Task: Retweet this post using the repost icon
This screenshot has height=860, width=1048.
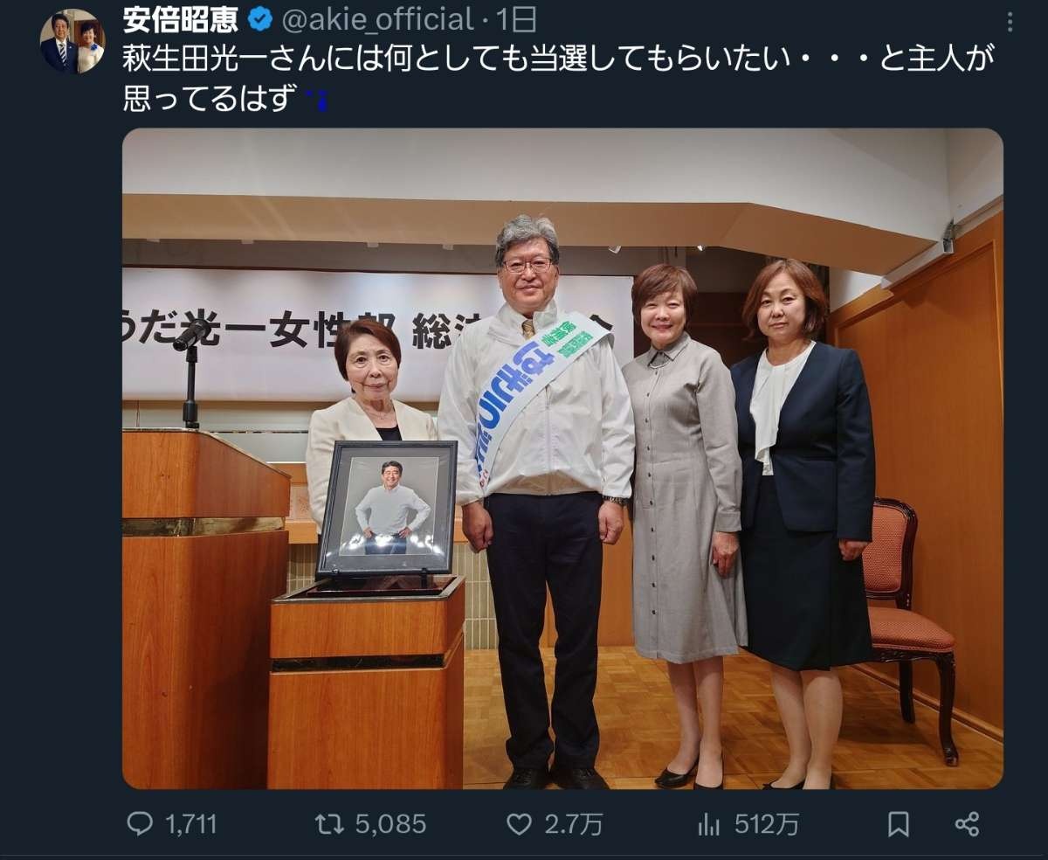Action: pos(327,823)
